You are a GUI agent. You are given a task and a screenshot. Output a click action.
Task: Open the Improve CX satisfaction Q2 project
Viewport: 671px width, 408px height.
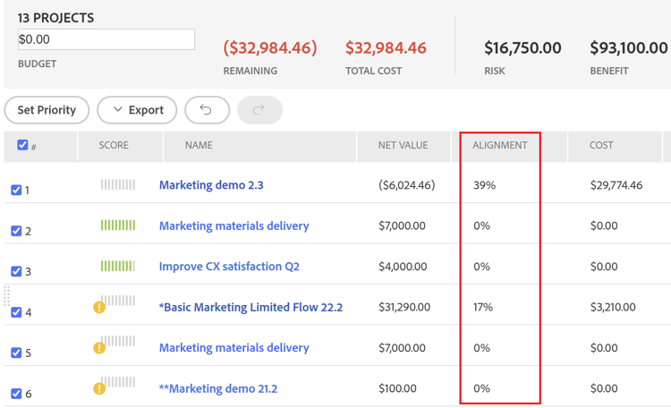(x=229, y=267)
